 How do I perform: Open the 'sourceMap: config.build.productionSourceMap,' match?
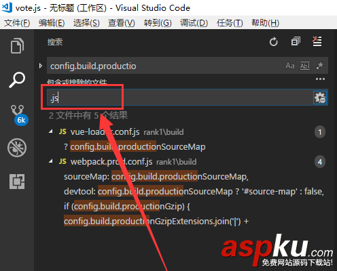pos(156,177)
